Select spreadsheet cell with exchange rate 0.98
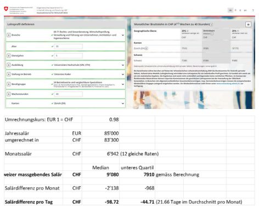The height and width of the screenshot is (212, 259). pyautogui.click(x=100, y=119)
